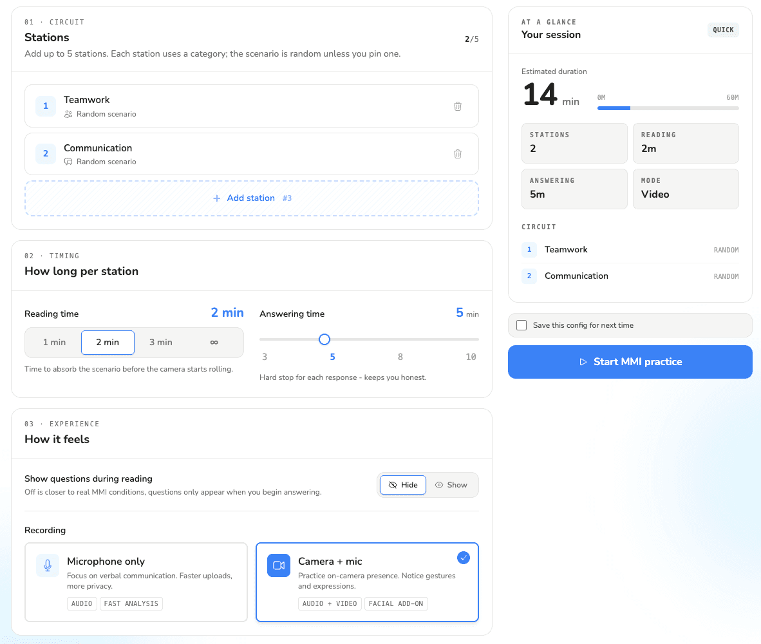The image size is (761, 644).
Task: Click the microphone icon in the Microphone only card
Action: point(48,565)
